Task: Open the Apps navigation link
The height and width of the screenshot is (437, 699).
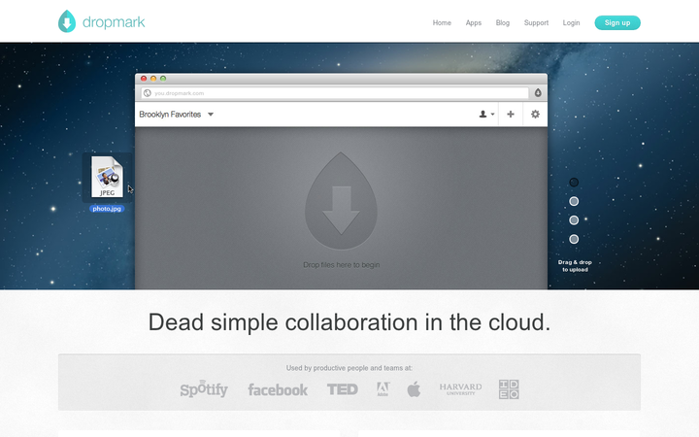Action: tap(474, 22)
